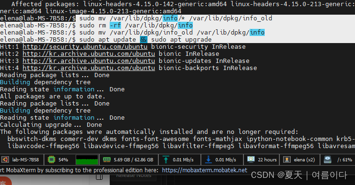Click the /: 61% disk usage label
355x185 pixels.
(345, 160)
